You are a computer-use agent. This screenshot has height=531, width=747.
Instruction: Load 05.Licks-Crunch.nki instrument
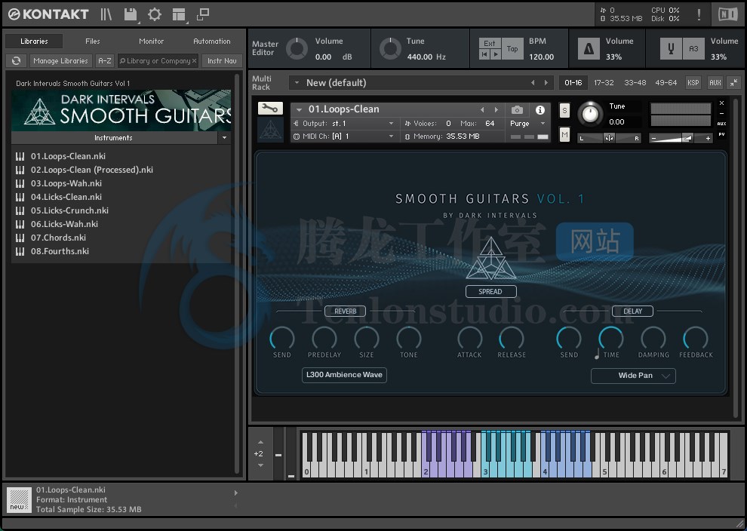click(69, 210)
